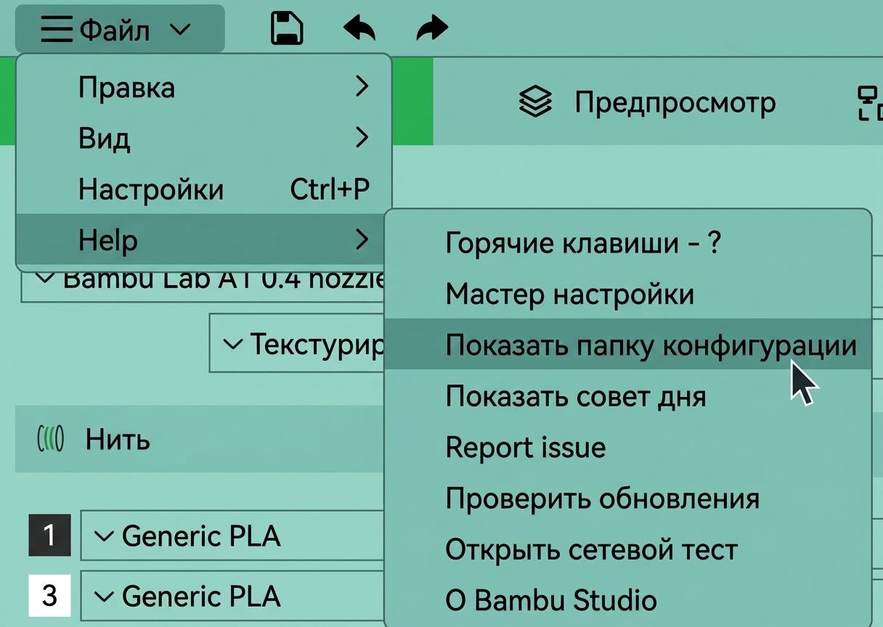The height and width of the screenshot is (627, 883).
Task: Click the filament spool icon beside Нить
Action: pos(50,439)
